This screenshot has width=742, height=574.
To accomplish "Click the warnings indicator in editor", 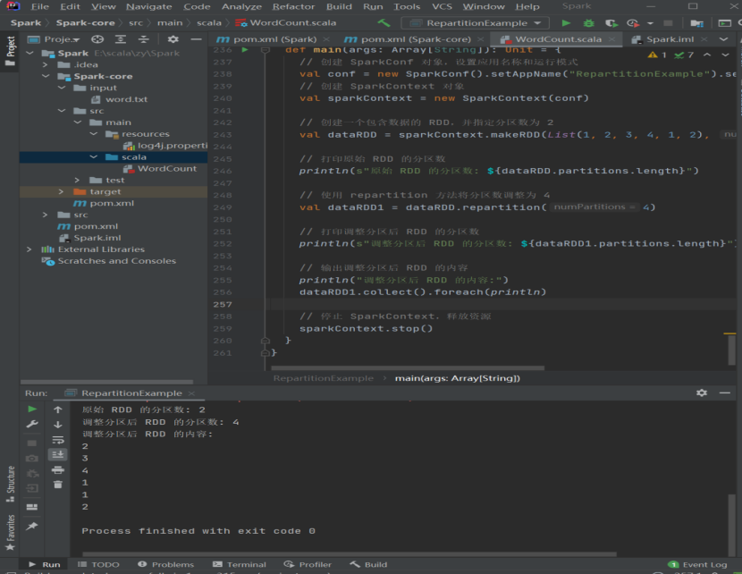I will click(x=658, y=55).
